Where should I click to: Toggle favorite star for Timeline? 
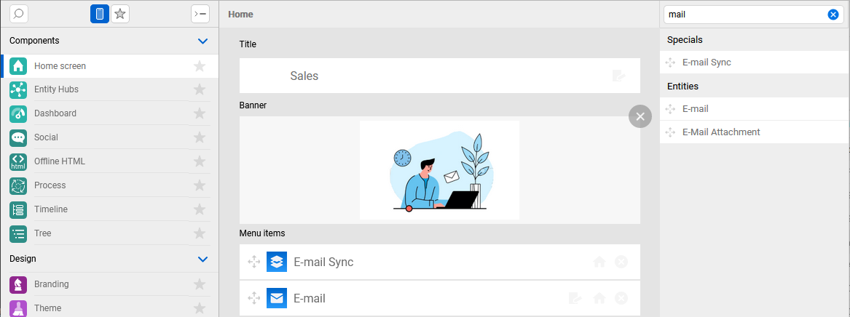[x=200, y=209]
